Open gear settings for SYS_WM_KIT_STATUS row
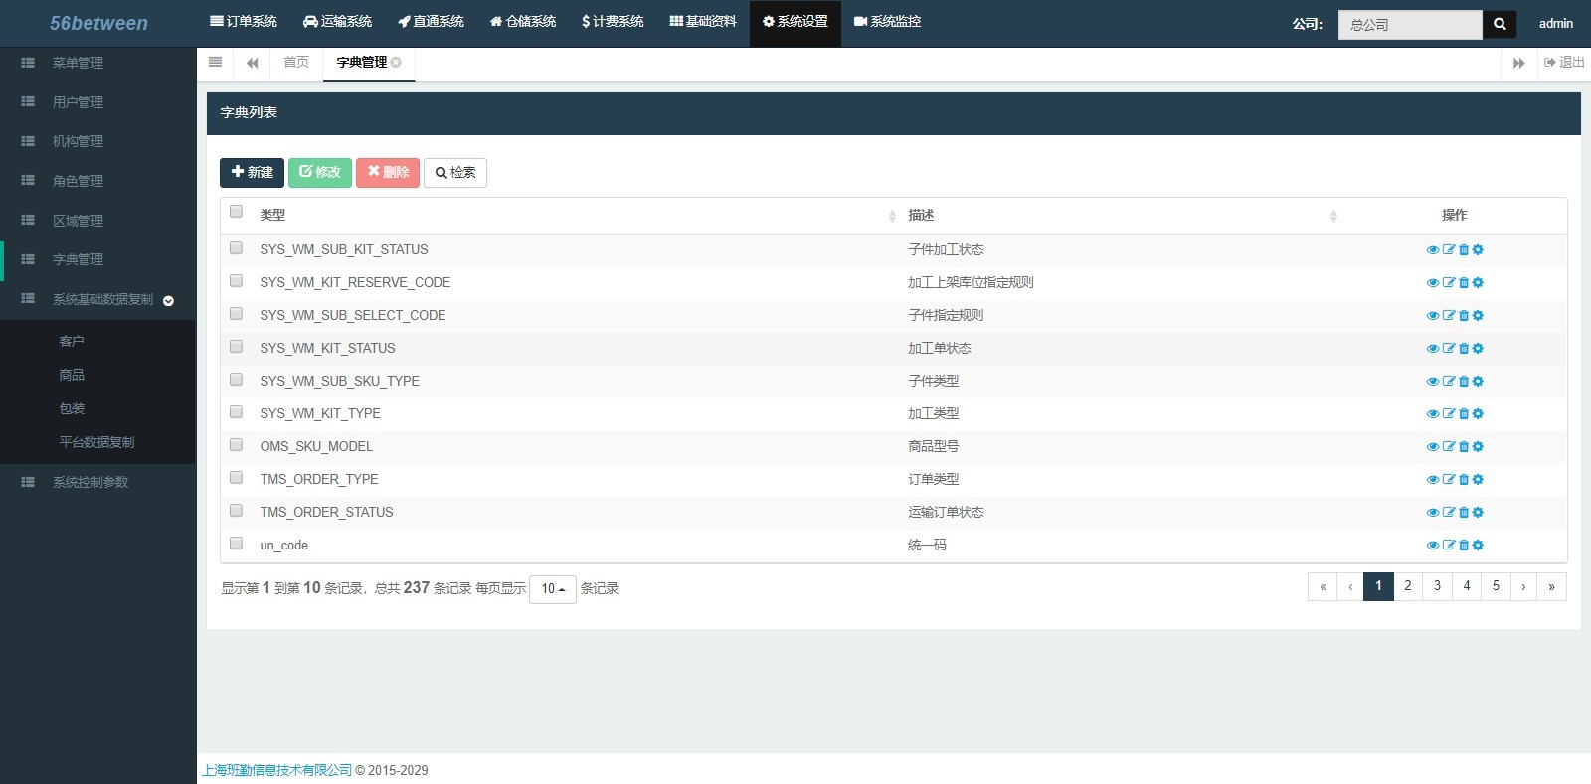Viewport: 1591px width, 784px height. tap(1478, 349)
